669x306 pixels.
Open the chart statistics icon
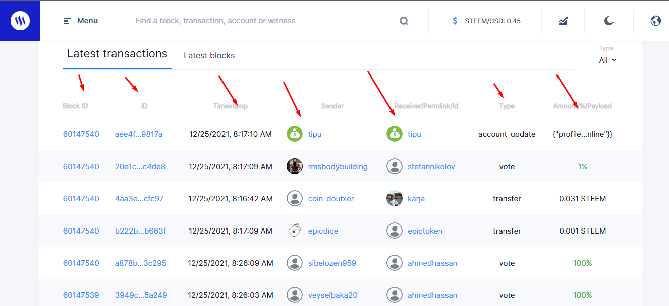pyautogui.click(x=563, y=21)
